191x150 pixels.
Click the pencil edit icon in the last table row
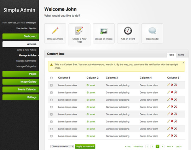168,136
